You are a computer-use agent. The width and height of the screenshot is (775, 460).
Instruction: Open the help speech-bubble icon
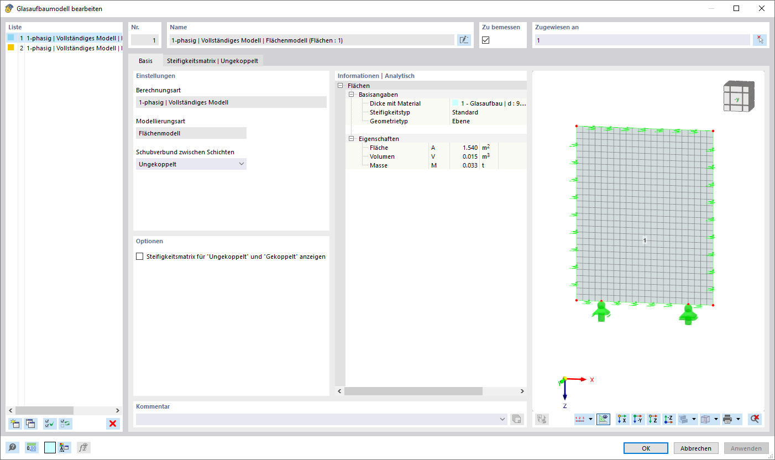(x=12, y=448)
